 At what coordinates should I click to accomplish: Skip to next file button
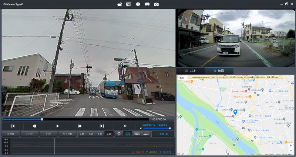coord(102,126)
